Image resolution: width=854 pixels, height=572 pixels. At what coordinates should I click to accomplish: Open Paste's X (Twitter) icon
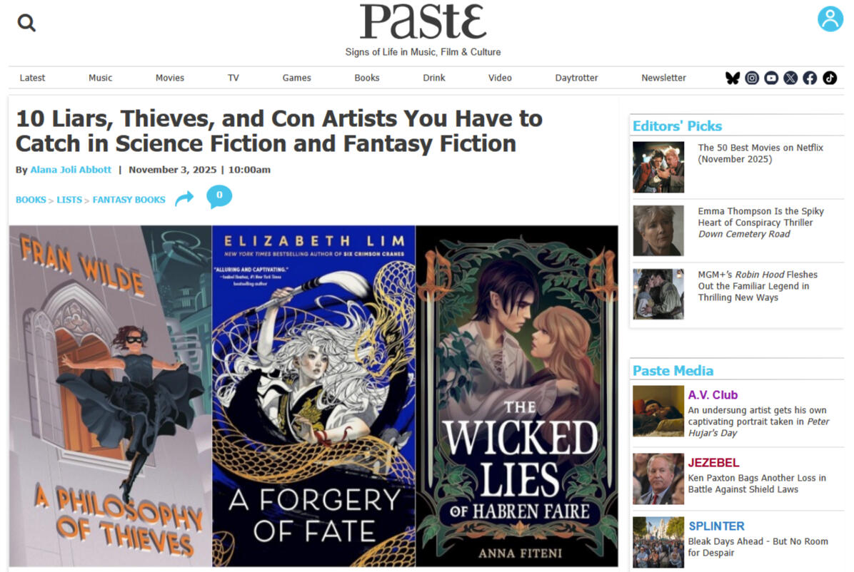pyautogui.click(x=790, y=78)
